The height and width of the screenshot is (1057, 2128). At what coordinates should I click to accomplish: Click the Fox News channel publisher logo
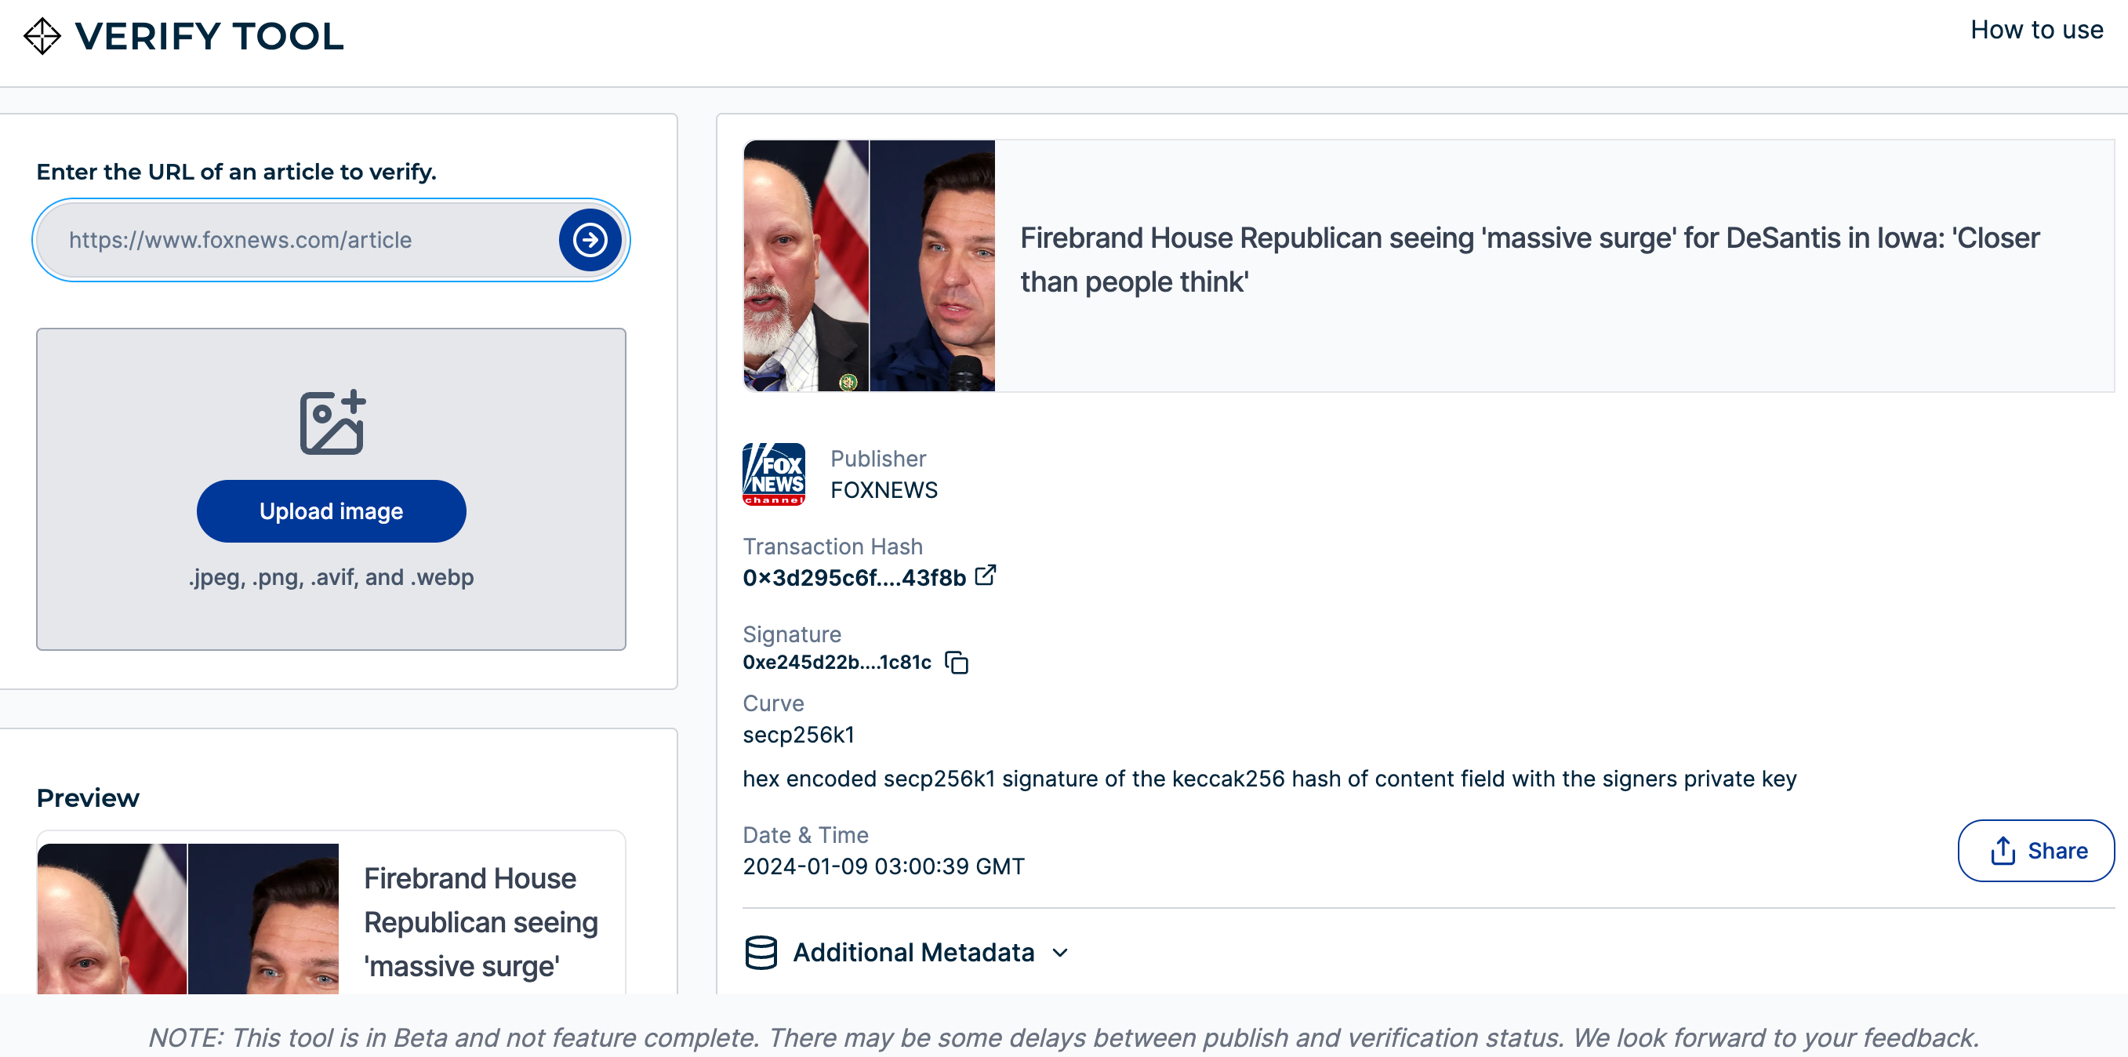tap(775, 474)
